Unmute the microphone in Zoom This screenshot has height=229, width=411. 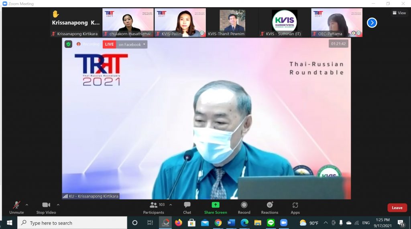pos(16,208)
